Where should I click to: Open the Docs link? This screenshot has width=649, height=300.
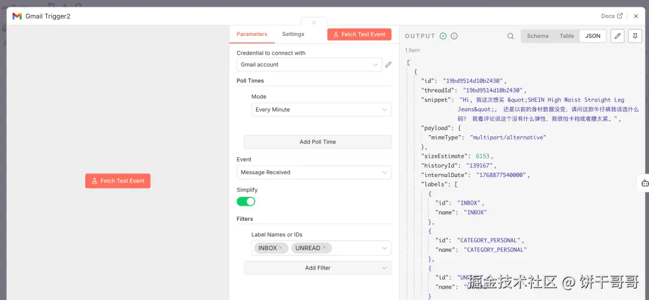pyautogui.click(x=612, y=16)
